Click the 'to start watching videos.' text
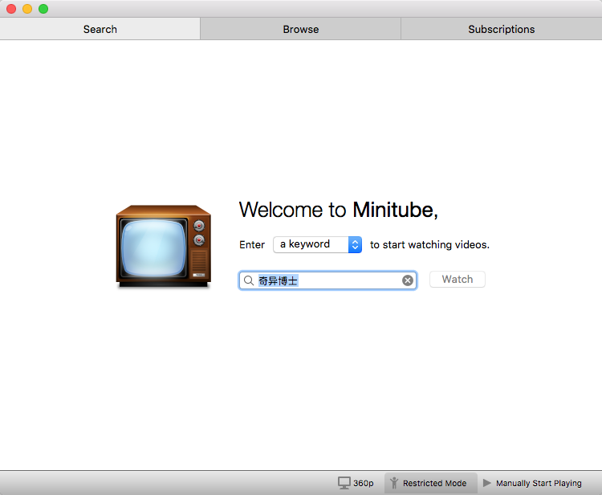This screenshot has width=602, height=495. click(429, 245)
